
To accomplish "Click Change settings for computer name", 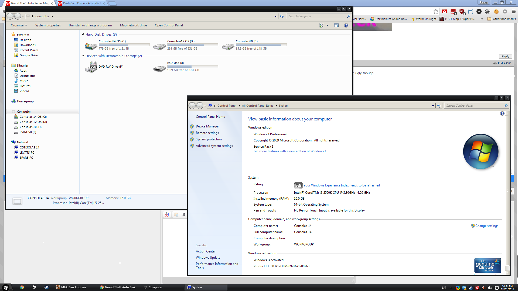I will click(x=486, y=226).
